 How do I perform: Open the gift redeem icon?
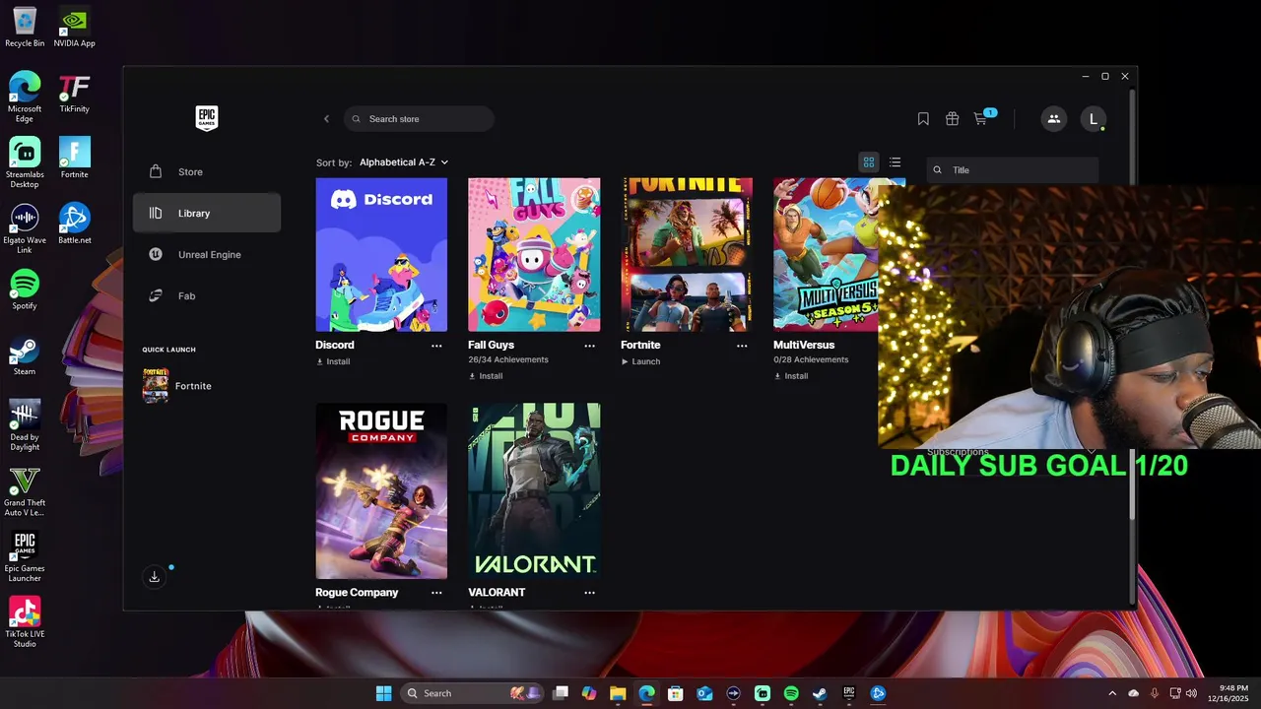tap(952, 119)
